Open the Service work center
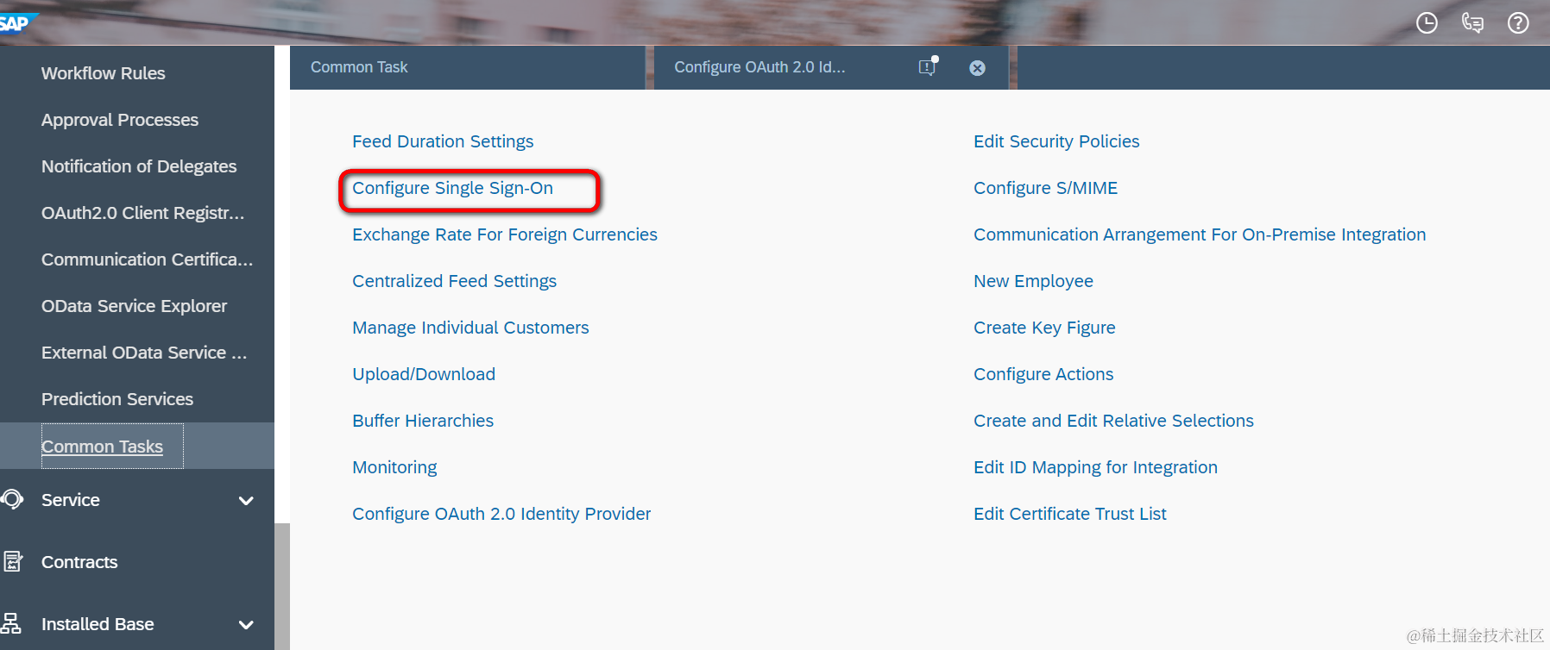The height and width of the screenshot is (650, 1550). (x=71, y=500)
